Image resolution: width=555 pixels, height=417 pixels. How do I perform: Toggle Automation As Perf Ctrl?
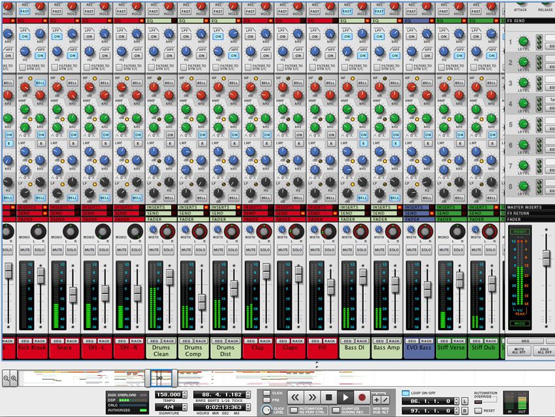(x=293, y=409)
